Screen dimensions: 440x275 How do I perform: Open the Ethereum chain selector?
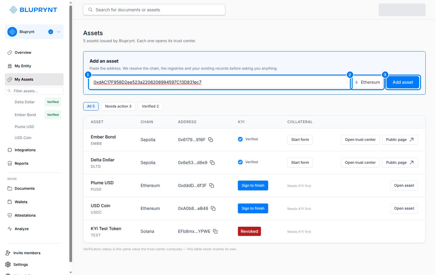point(368,82)
